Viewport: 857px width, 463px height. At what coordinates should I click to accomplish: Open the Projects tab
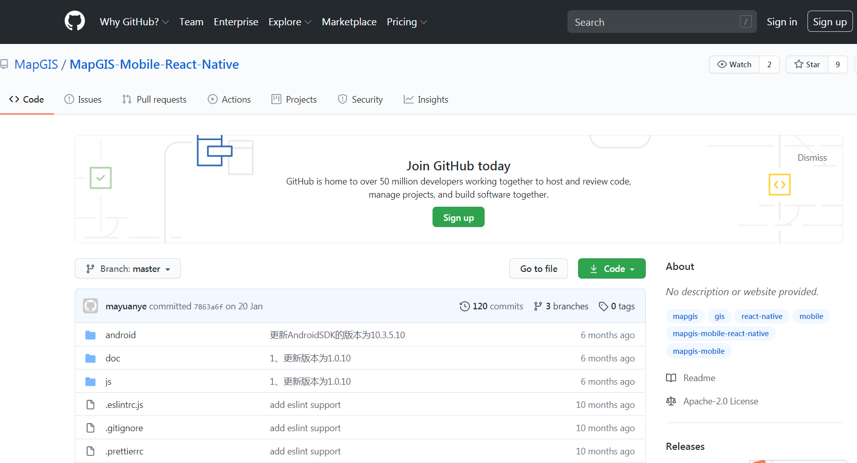294,100
